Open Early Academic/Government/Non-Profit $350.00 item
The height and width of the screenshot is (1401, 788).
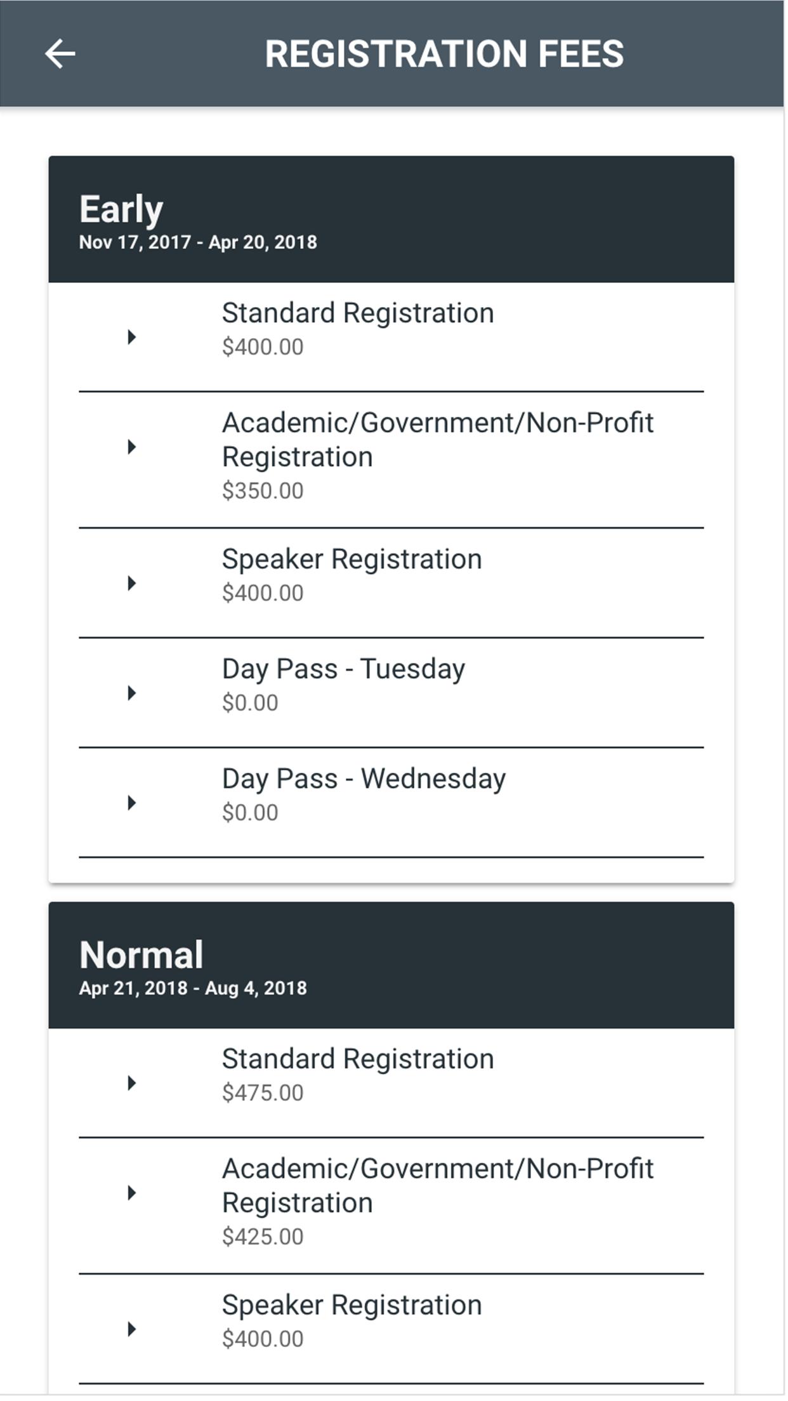pos(437,456)
